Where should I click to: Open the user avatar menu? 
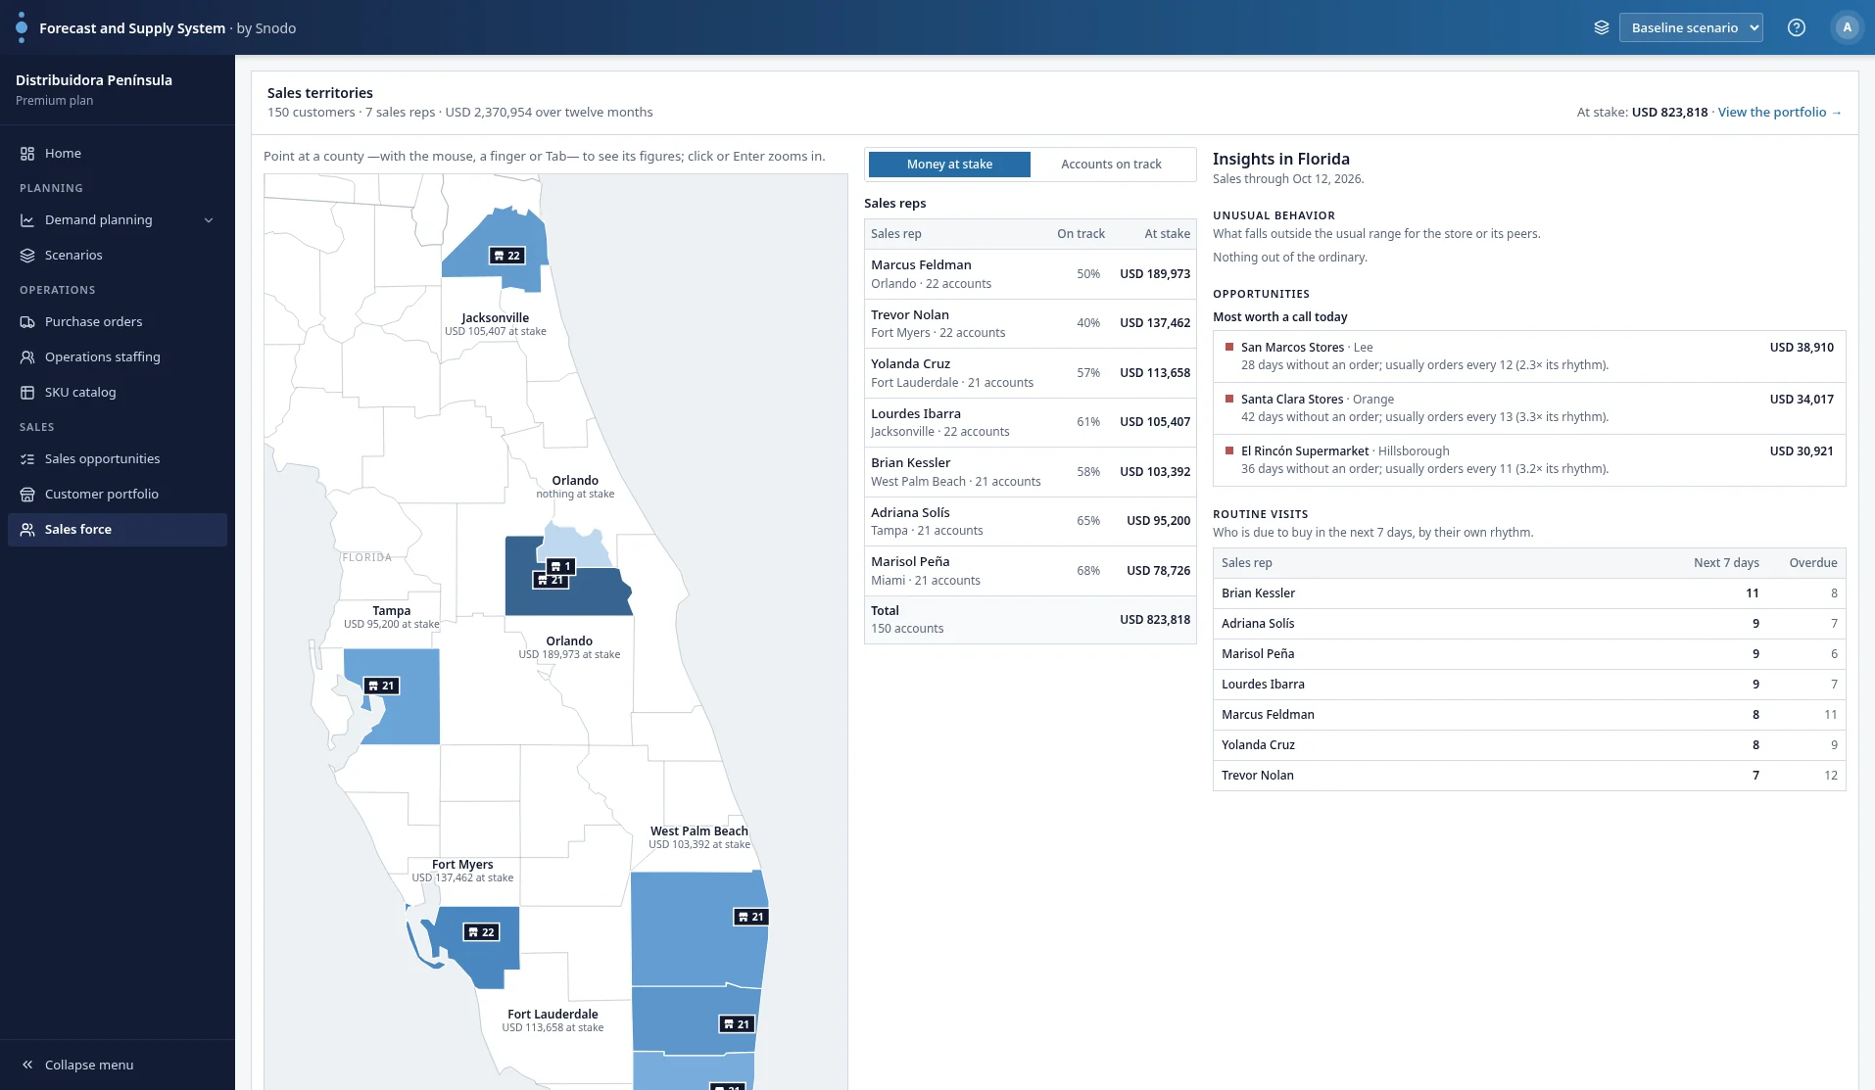click(1848, 27)
